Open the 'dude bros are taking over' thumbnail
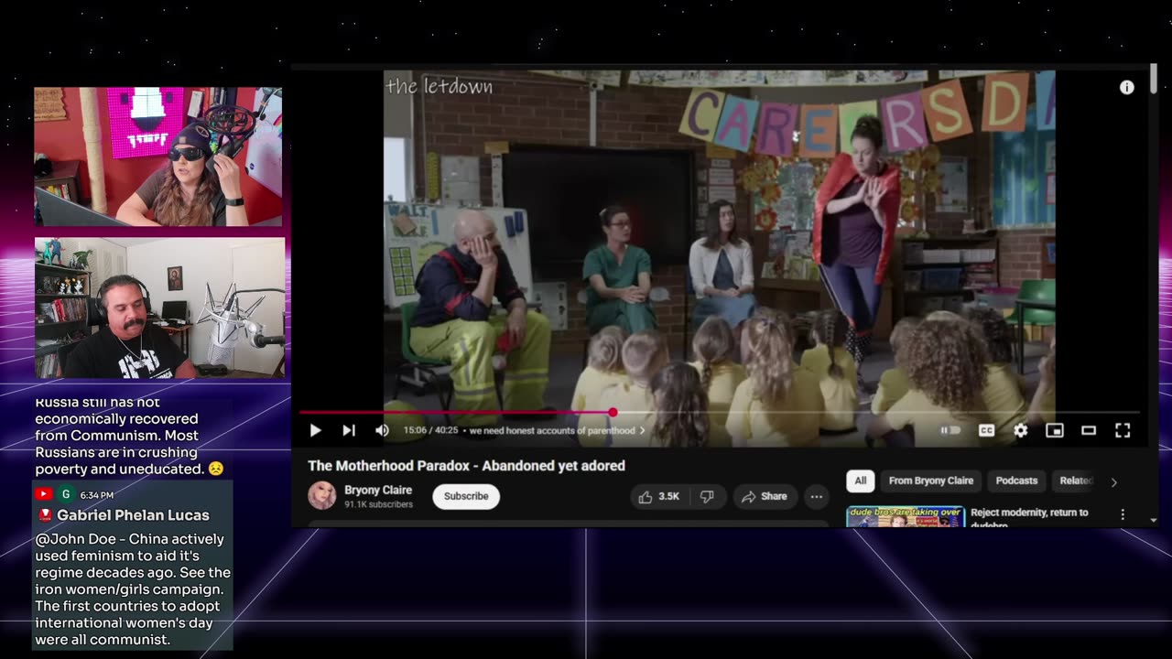Image resolution: width=1172 pixels, height=659 pixels. (x=906, y=516)
